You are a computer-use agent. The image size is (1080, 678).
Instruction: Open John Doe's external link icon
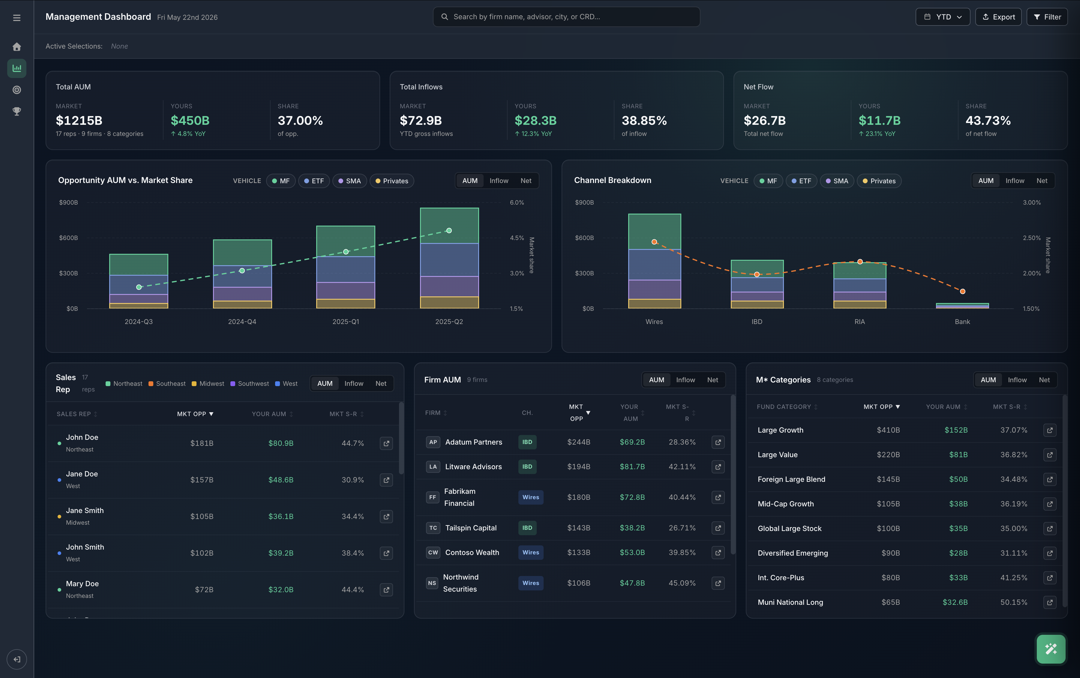[386, 443]
